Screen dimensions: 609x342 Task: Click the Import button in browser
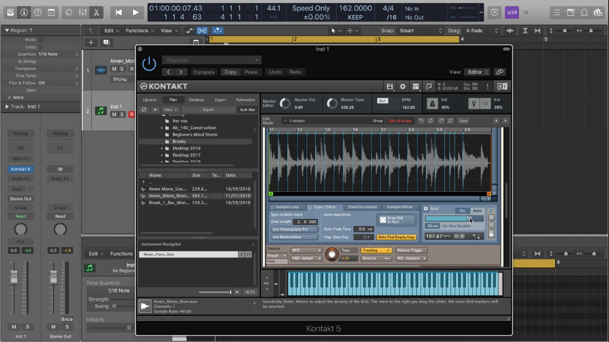208,110
